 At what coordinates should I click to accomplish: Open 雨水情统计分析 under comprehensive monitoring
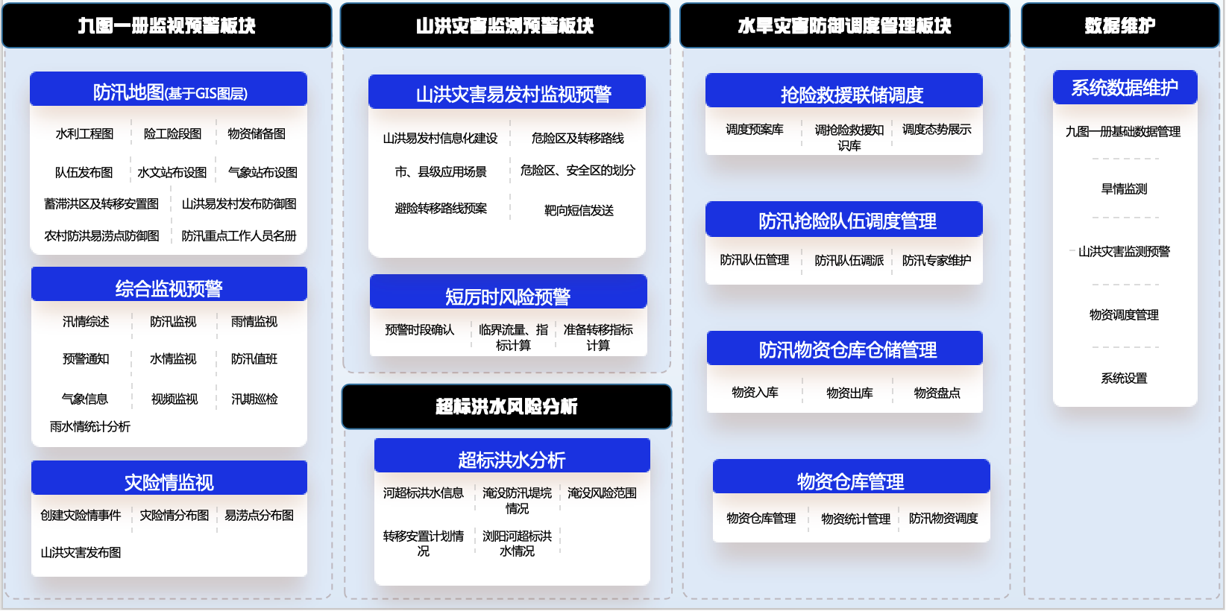click(x=89, y=427)
